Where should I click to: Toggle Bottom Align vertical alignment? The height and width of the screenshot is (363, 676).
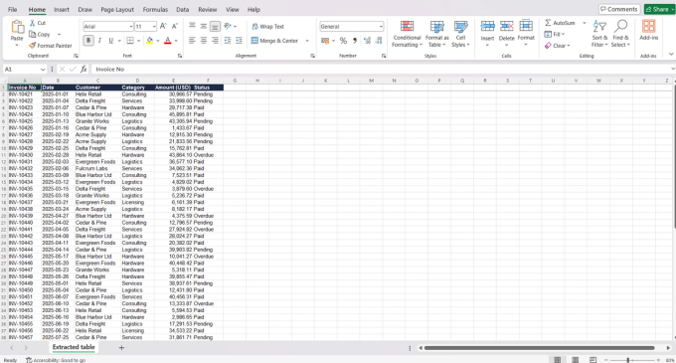215,26
